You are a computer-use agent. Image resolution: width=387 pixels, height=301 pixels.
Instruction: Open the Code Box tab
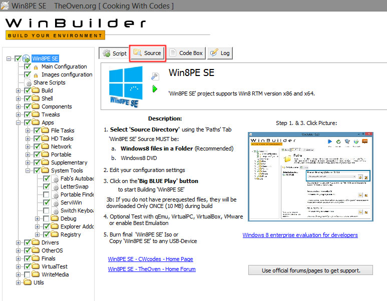pyautogui.click(x=186, y=53)
